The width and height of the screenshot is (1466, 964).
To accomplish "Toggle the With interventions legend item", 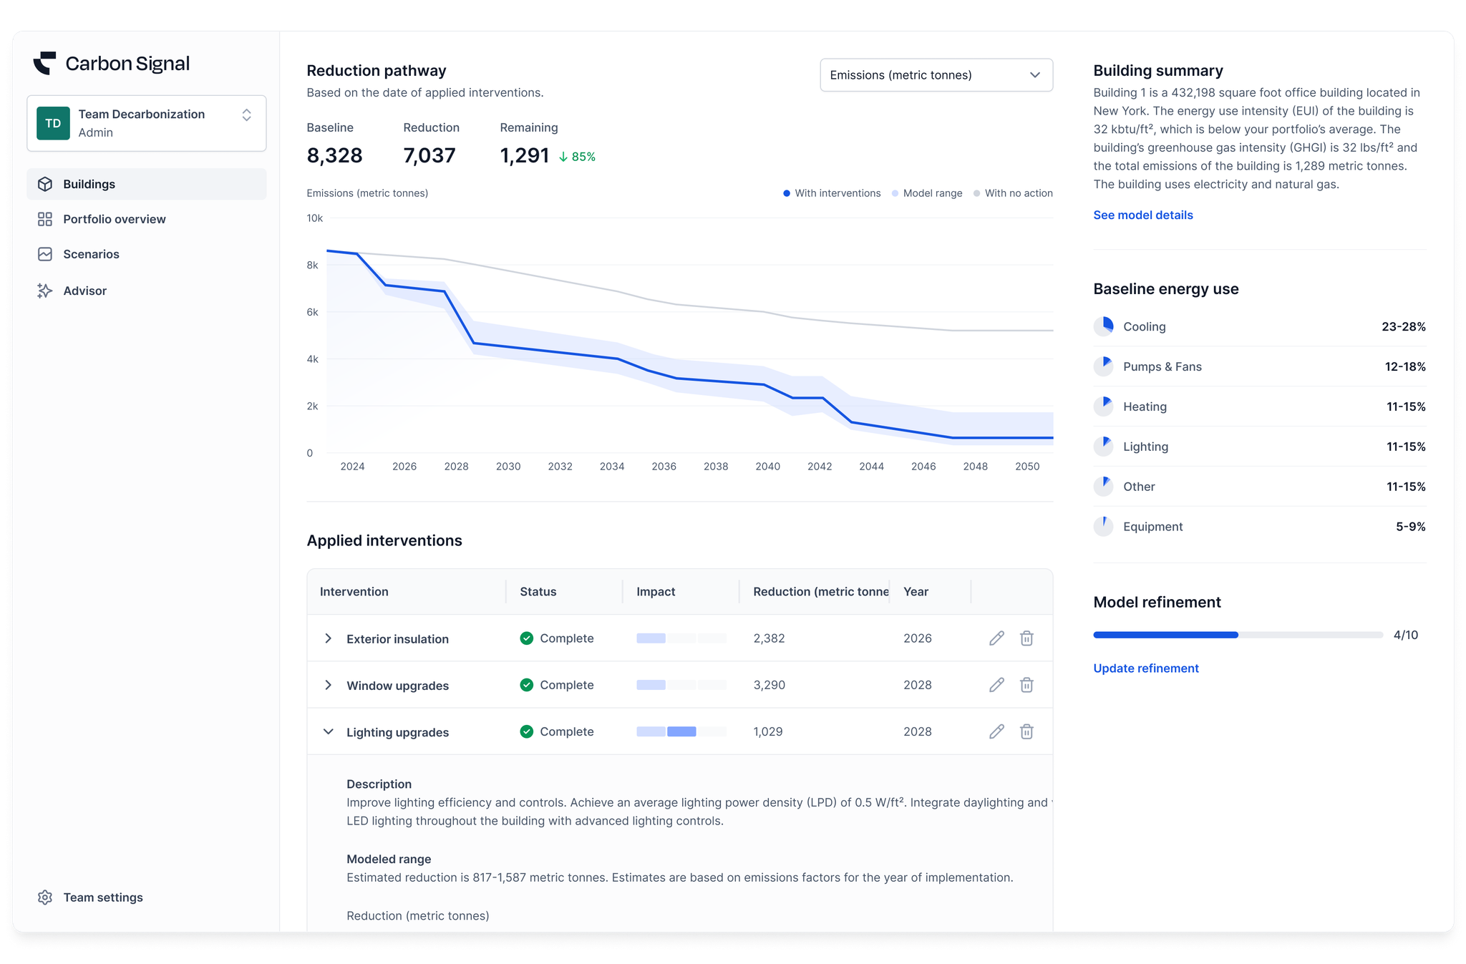I will point(832,193).
